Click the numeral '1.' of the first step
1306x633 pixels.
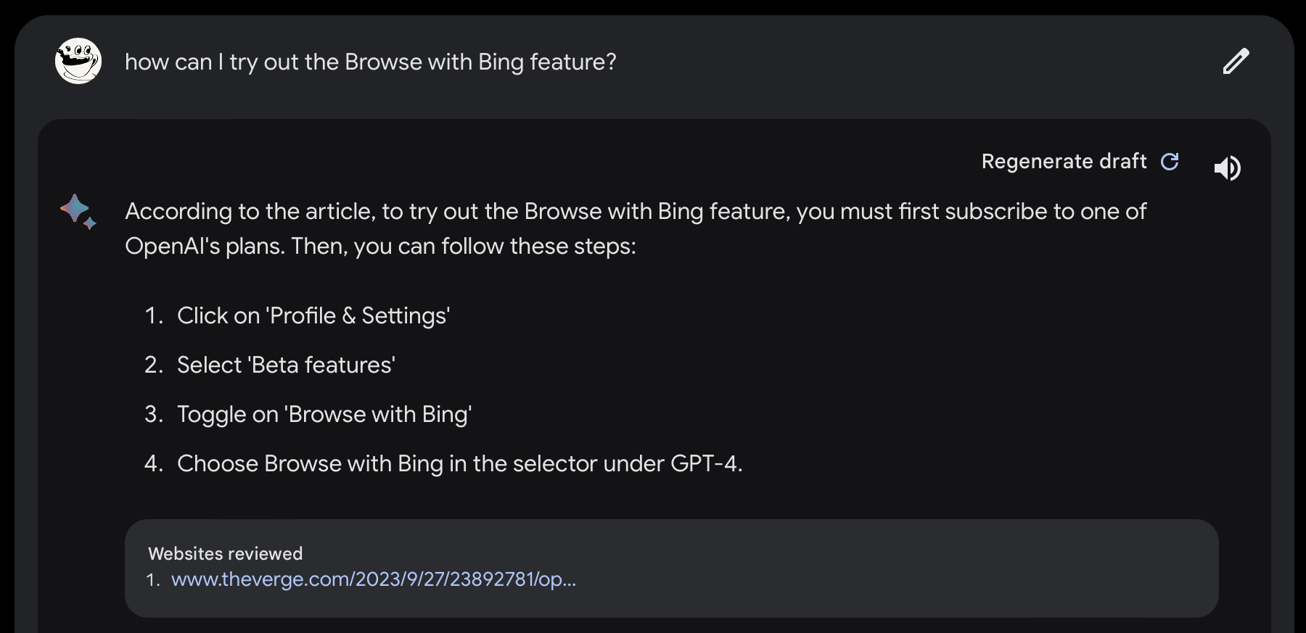point(154,315)
